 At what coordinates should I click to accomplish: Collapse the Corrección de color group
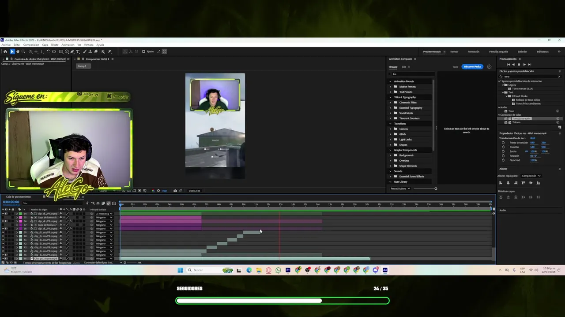pyautogui.click(x=499, y=115)
